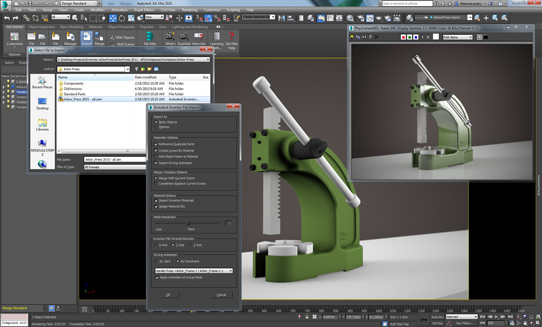
Task: Open Lighting And Rendering ribbon tab
Action: [x=190, y=27]
